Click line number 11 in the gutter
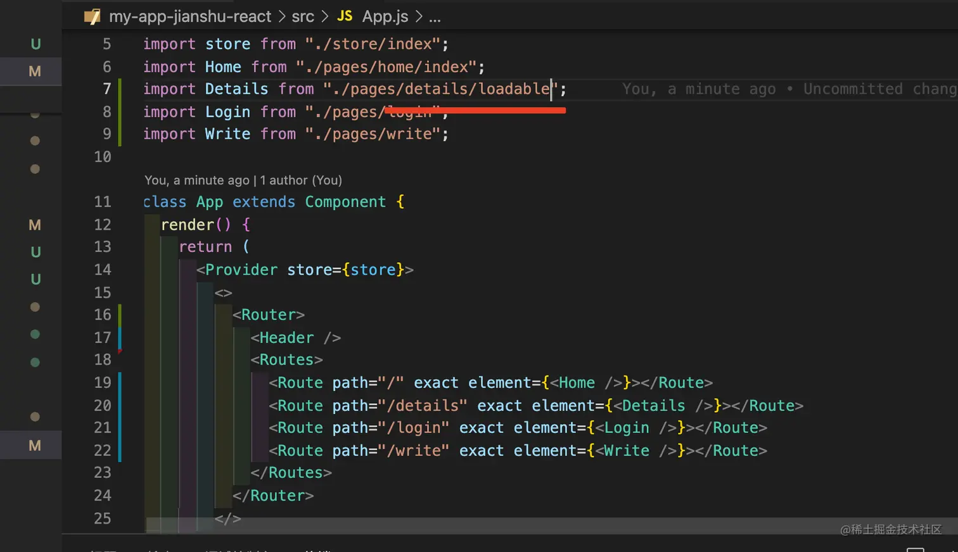958x552 pixels. tap(102, 202)
